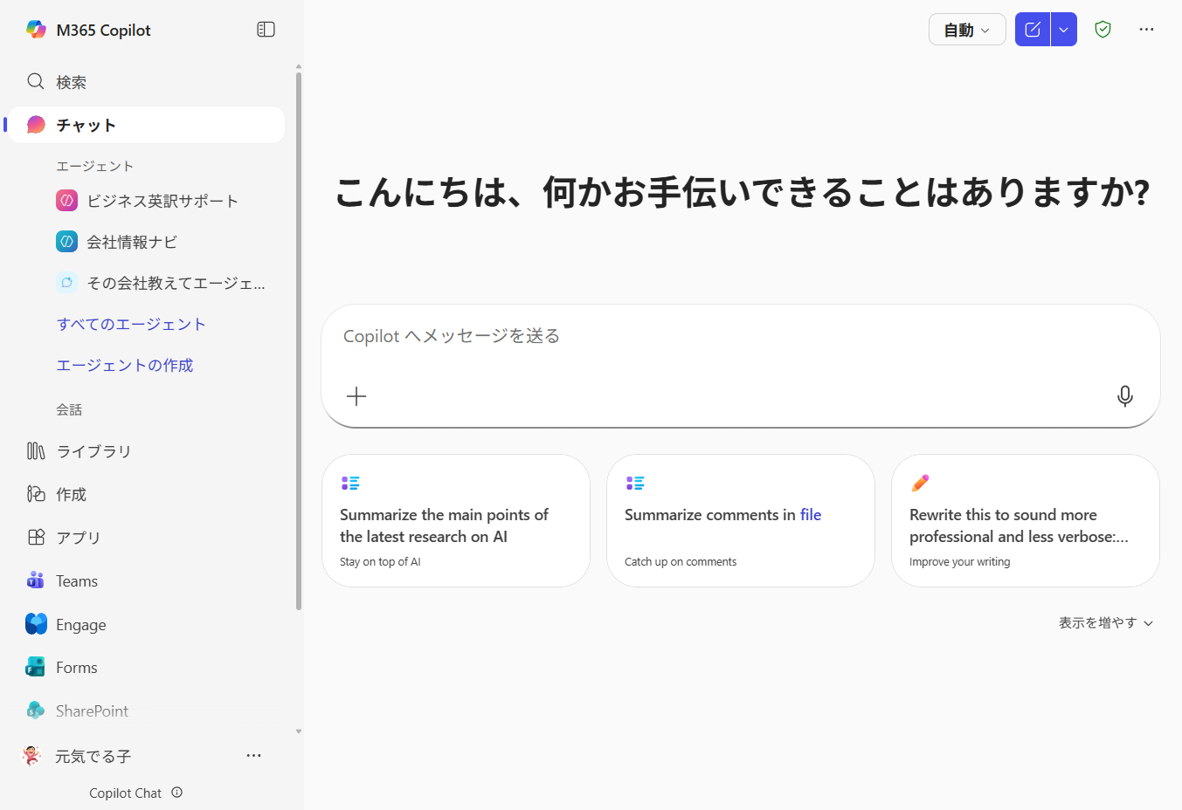Open the Forms app in sidebar

click(76, 668)
